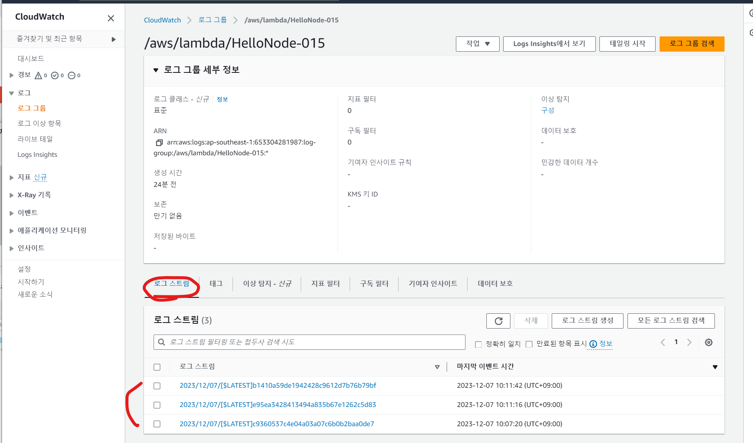The image size is (753, 443).
Task: Refresh the log streams list
Action: (x=498, y=321)
